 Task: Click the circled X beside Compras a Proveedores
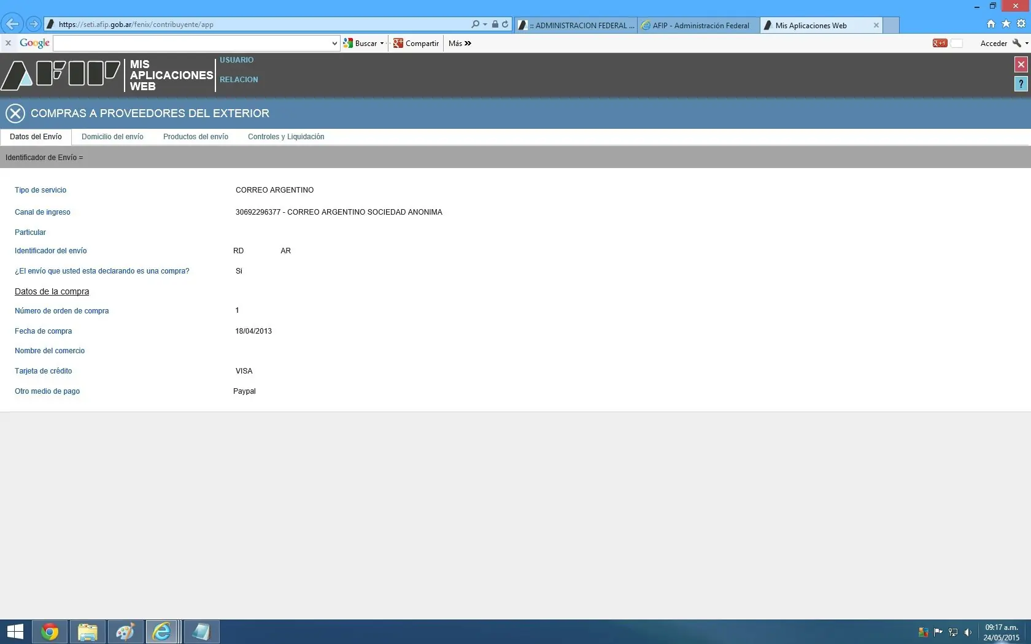15,113
